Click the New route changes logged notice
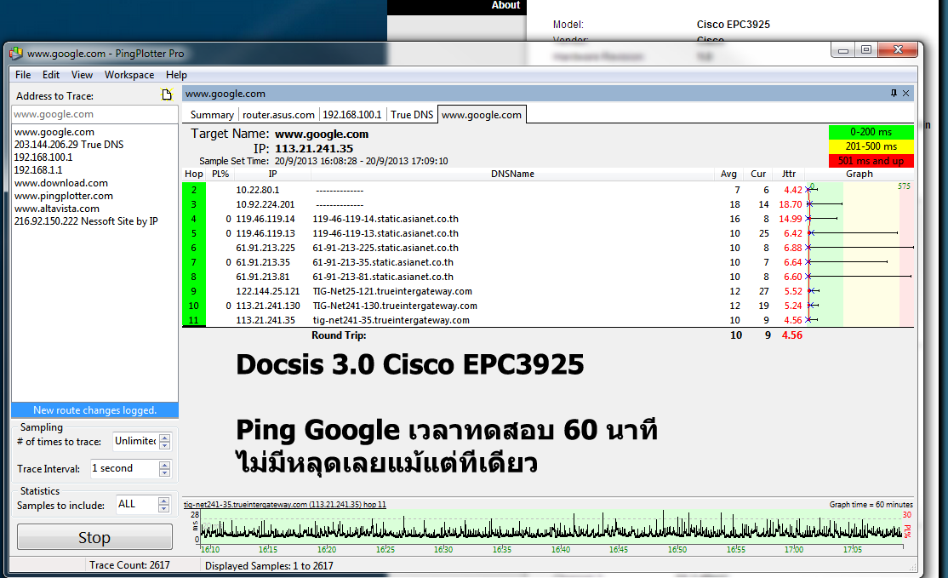 click(95, 410)
